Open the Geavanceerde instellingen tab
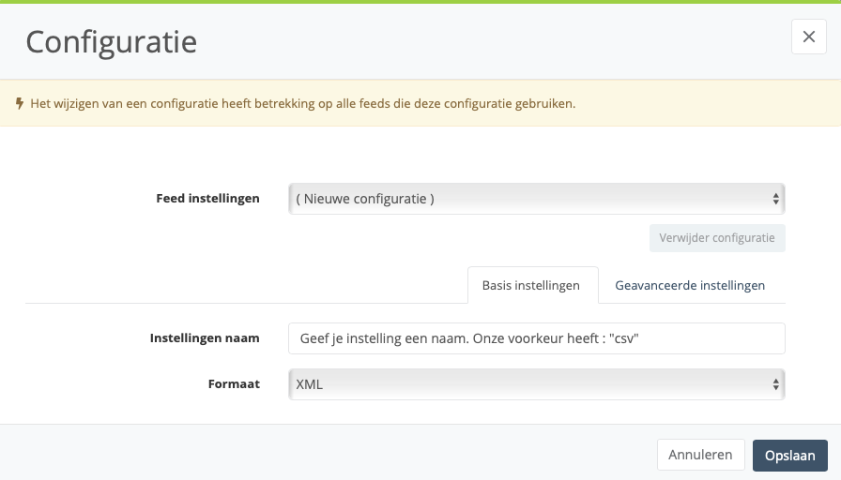 [690, 285]
